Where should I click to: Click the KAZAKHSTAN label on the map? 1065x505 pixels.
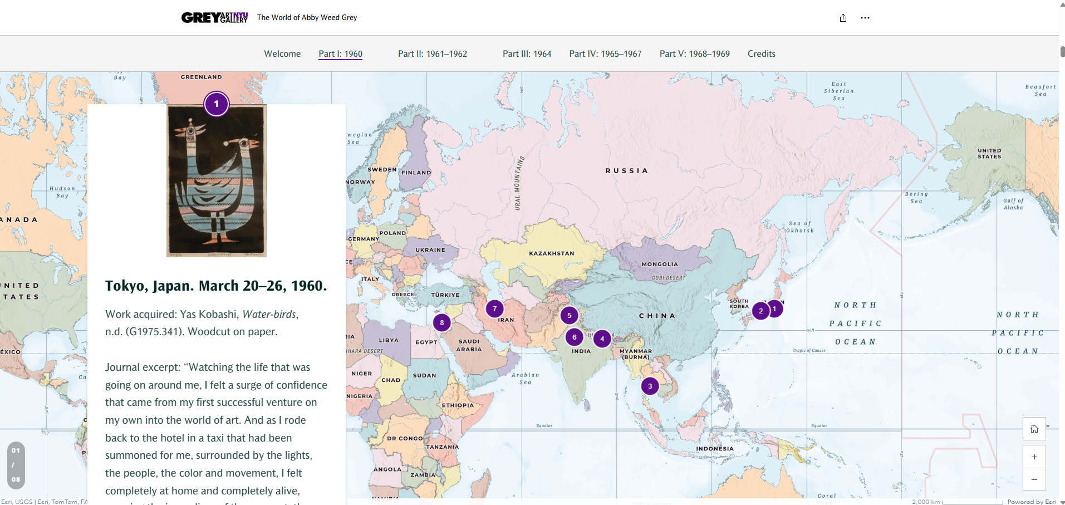(551, 253)
